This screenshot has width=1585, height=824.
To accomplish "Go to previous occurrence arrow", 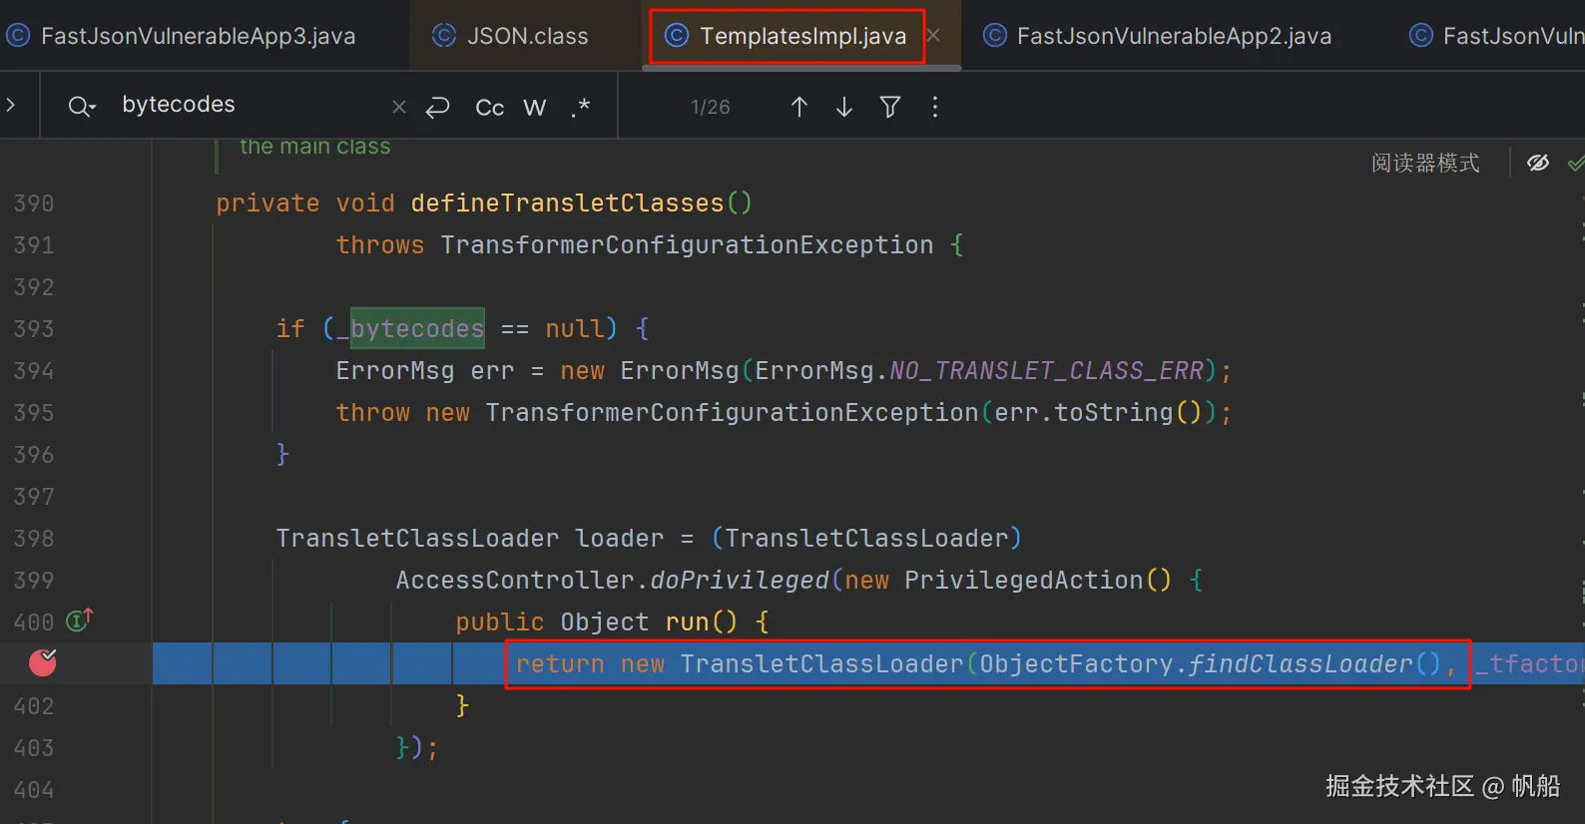I will pos(799,107).
